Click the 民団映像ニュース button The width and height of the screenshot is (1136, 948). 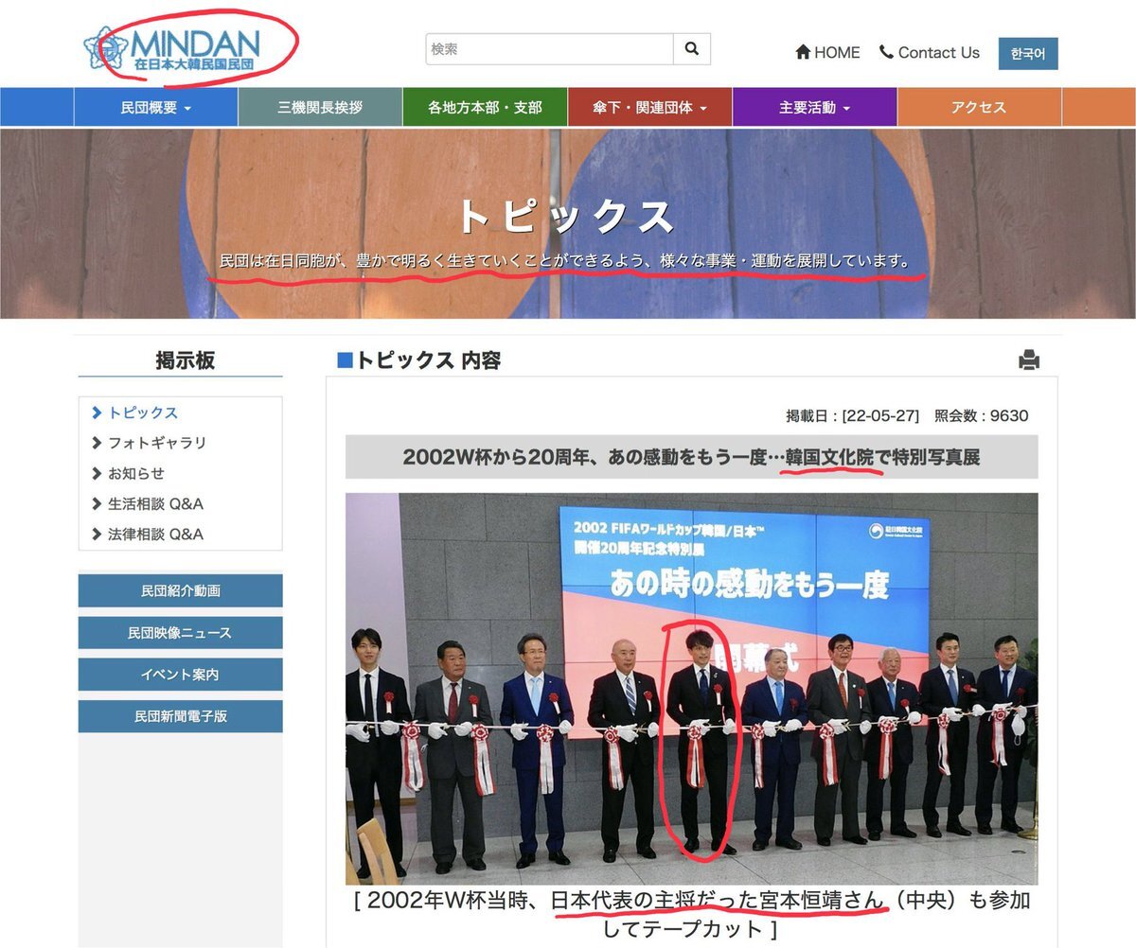180,632
